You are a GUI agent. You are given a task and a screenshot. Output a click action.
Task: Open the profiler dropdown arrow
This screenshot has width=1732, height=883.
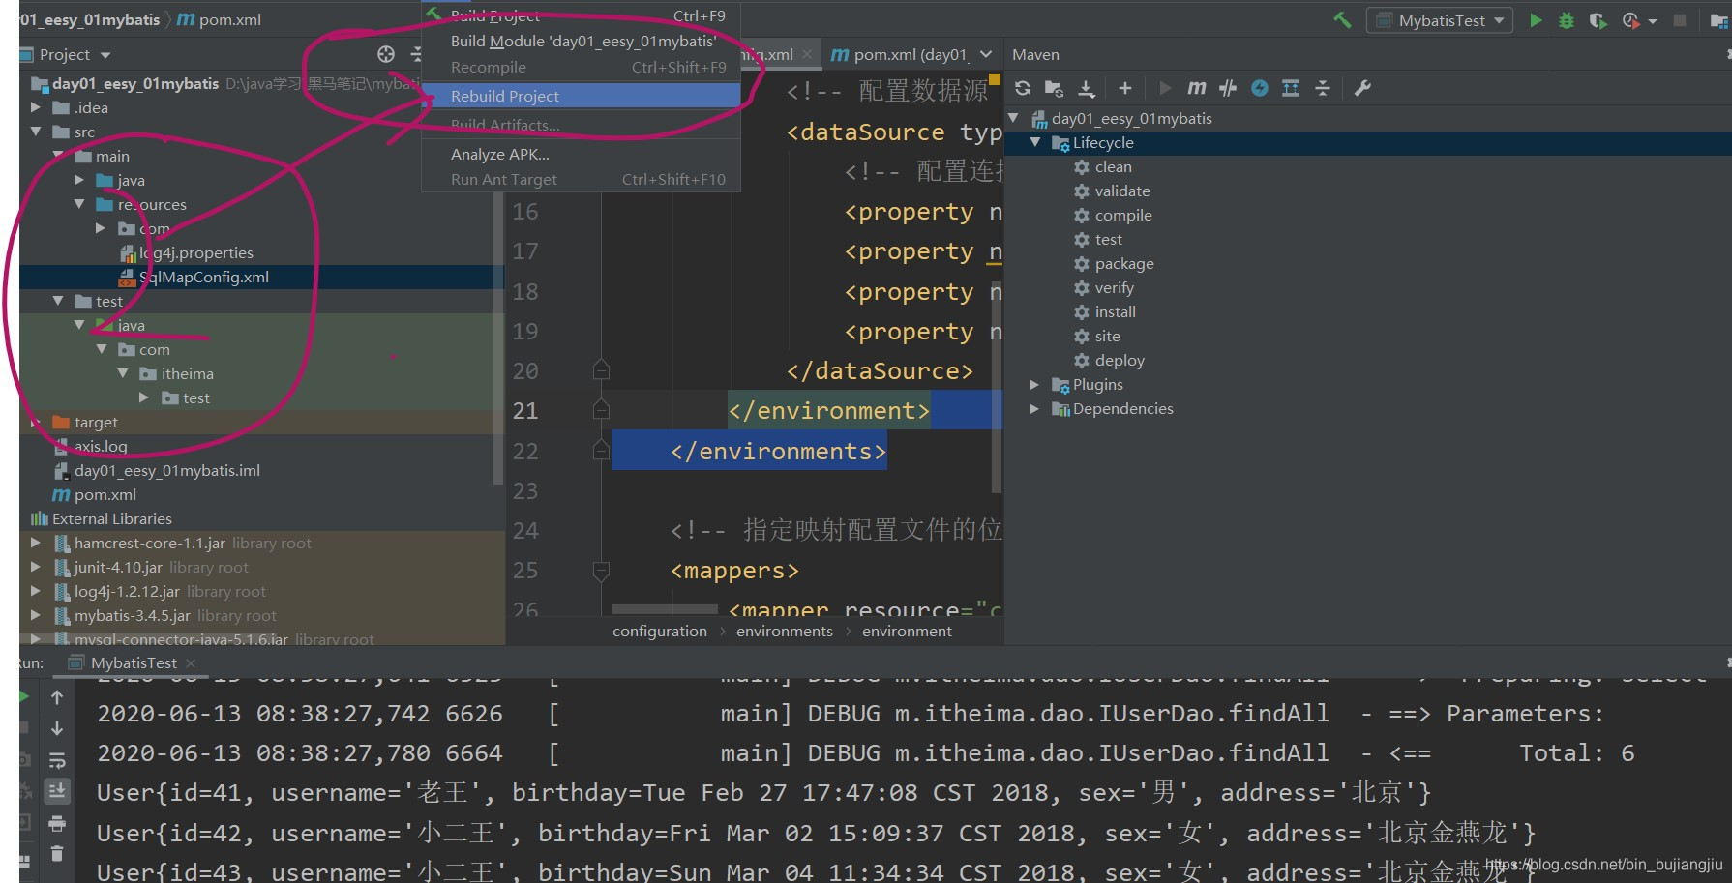1652,20
